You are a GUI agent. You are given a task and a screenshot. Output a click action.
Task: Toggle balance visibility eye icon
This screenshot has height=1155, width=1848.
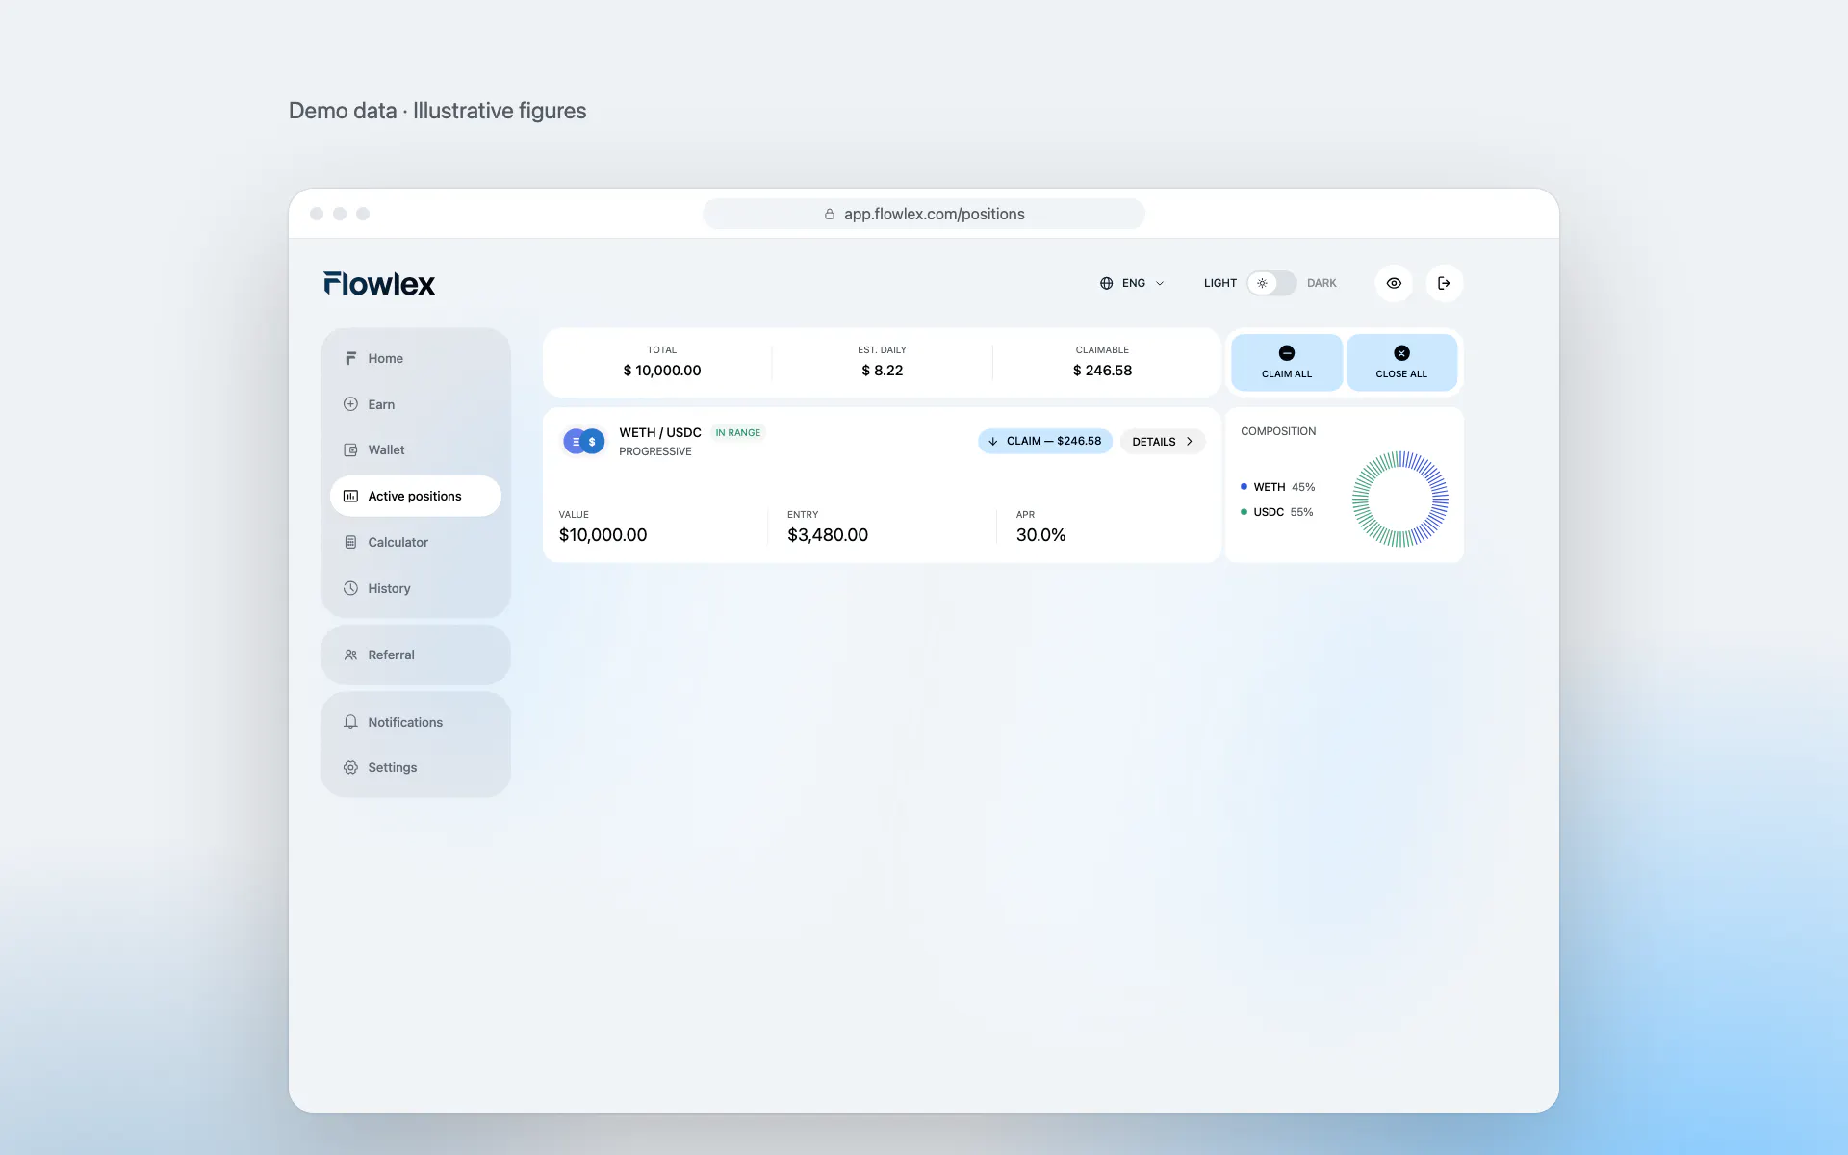click(1393, 283)
